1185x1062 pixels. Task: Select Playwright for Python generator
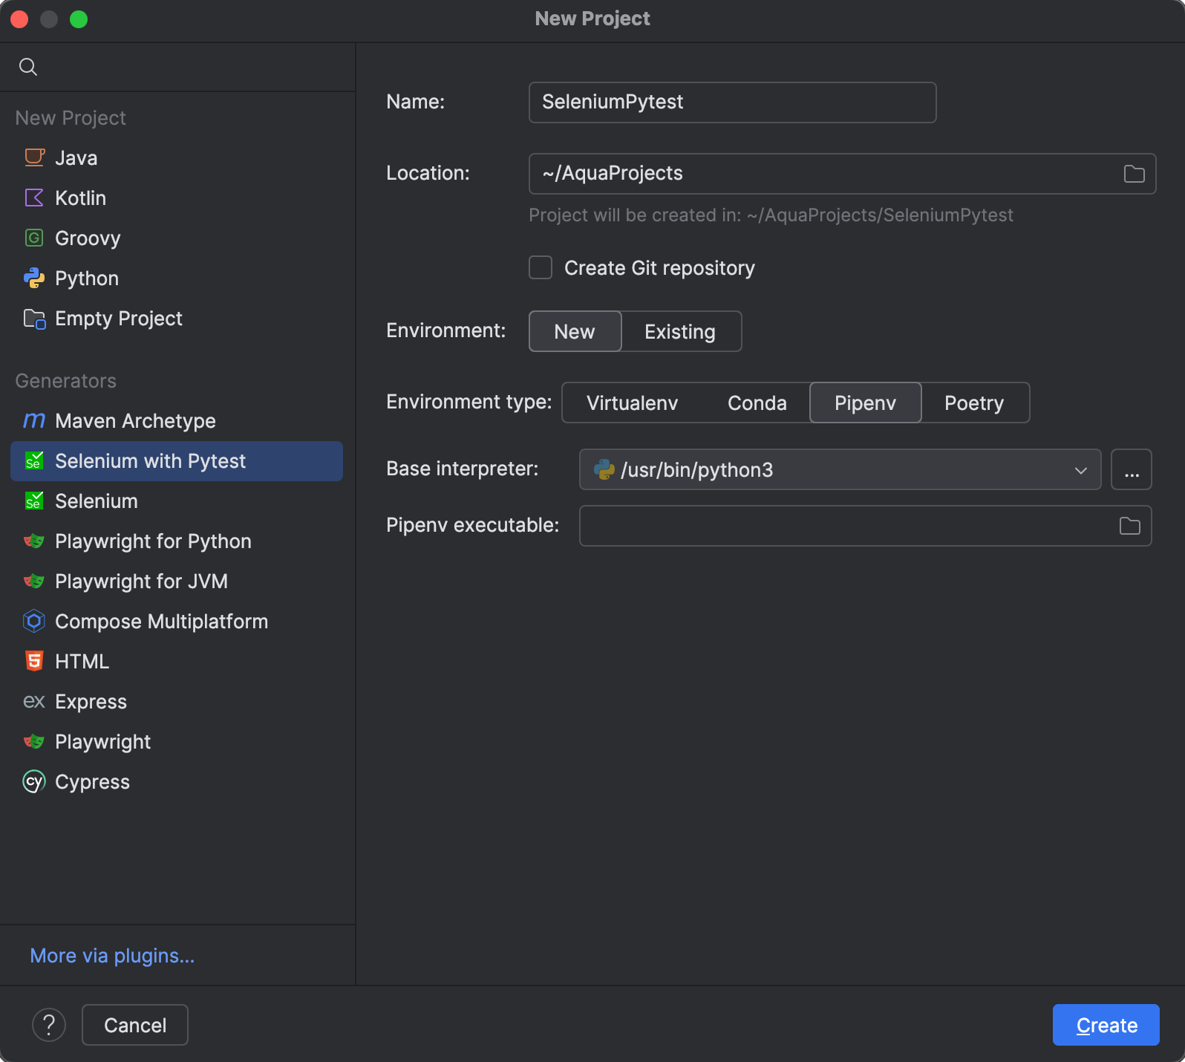(x=152, y=541)
